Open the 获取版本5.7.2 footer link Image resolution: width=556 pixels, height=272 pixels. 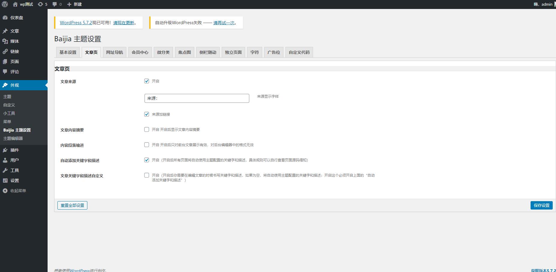click(x=543, y=270)
